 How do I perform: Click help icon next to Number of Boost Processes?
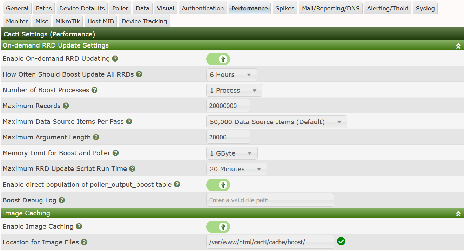click(x=94, y=90)
